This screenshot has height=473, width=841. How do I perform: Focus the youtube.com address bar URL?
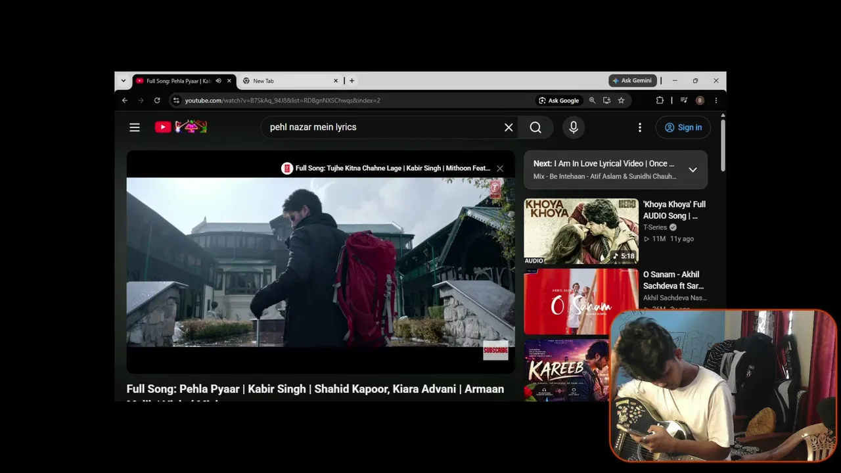(x=283, y=101)
